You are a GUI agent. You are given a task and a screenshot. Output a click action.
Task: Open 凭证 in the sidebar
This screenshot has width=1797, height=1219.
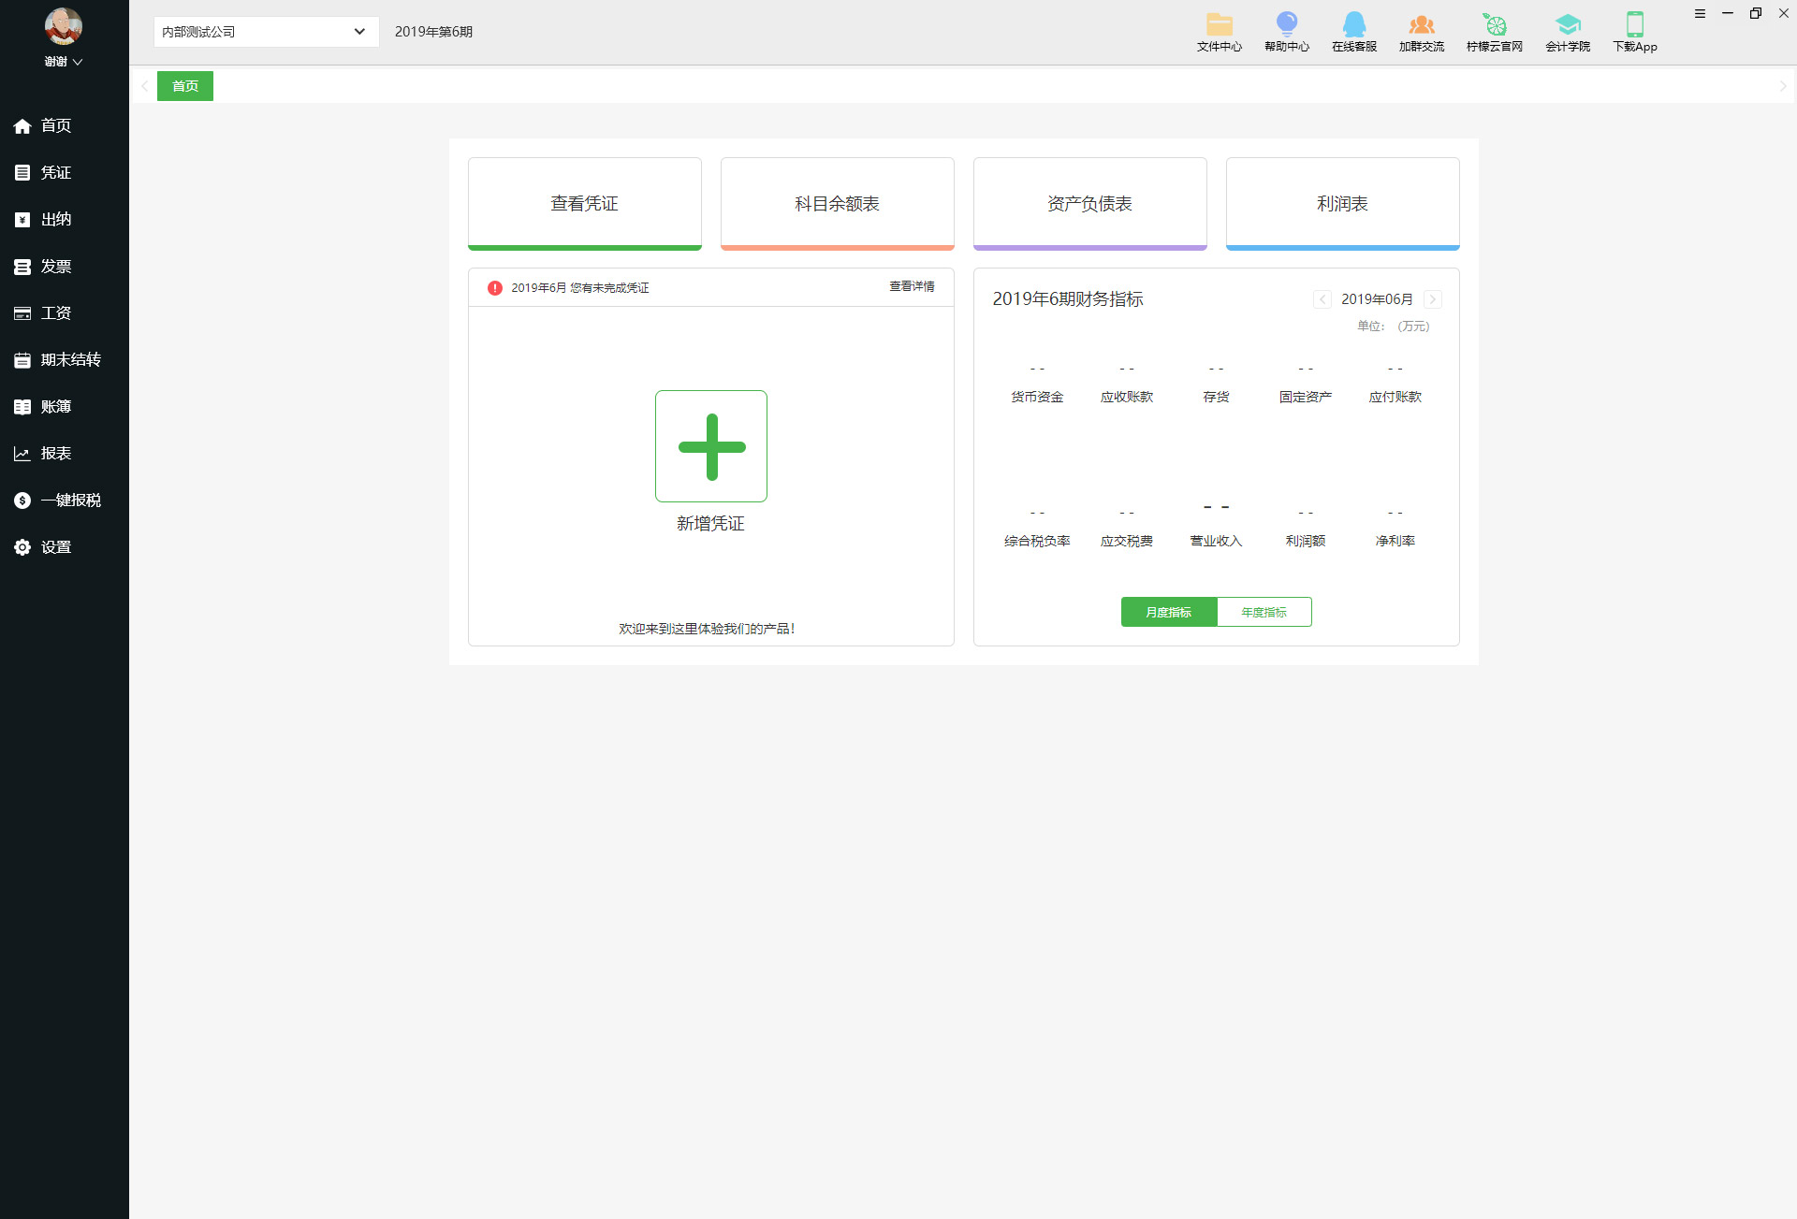point(55,172)
